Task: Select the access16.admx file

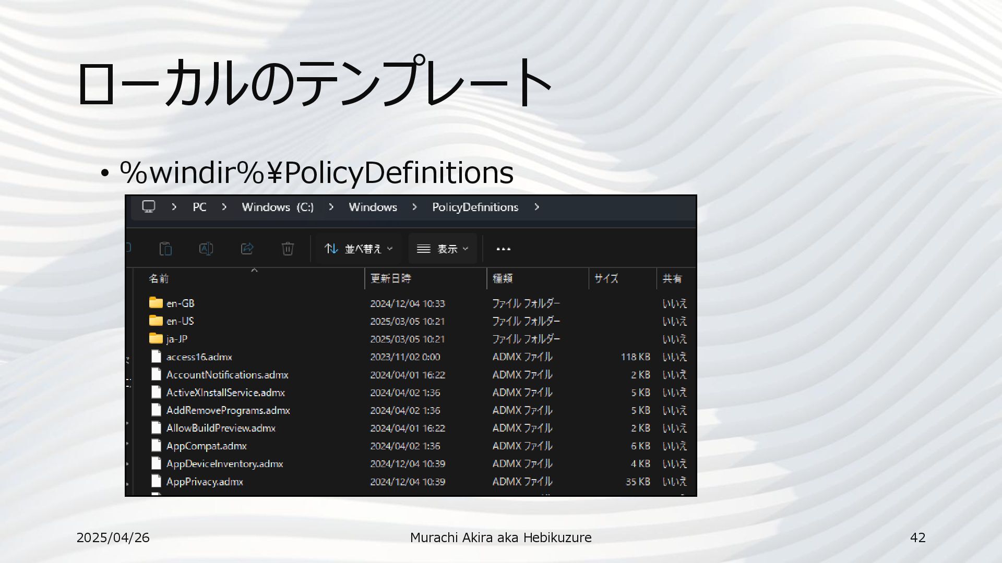Action: coord(199,357)
